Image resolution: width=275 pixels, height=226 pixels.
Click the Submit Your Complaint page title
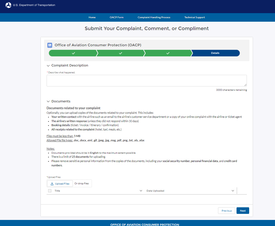pos(147,28)
